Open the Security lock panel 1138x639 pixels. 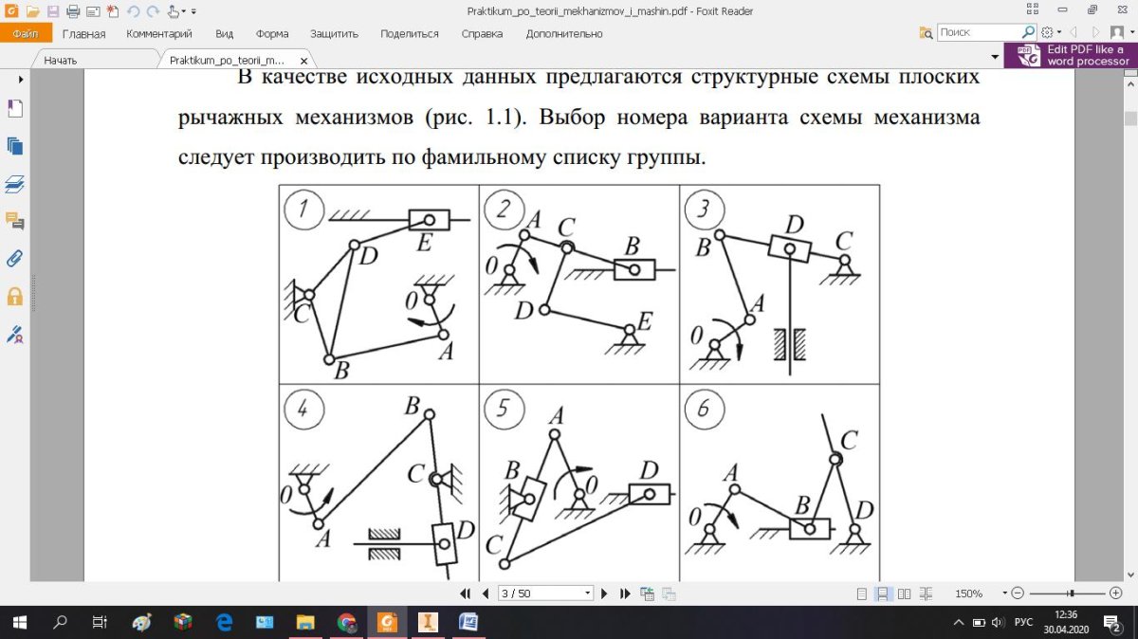[14, 296]
